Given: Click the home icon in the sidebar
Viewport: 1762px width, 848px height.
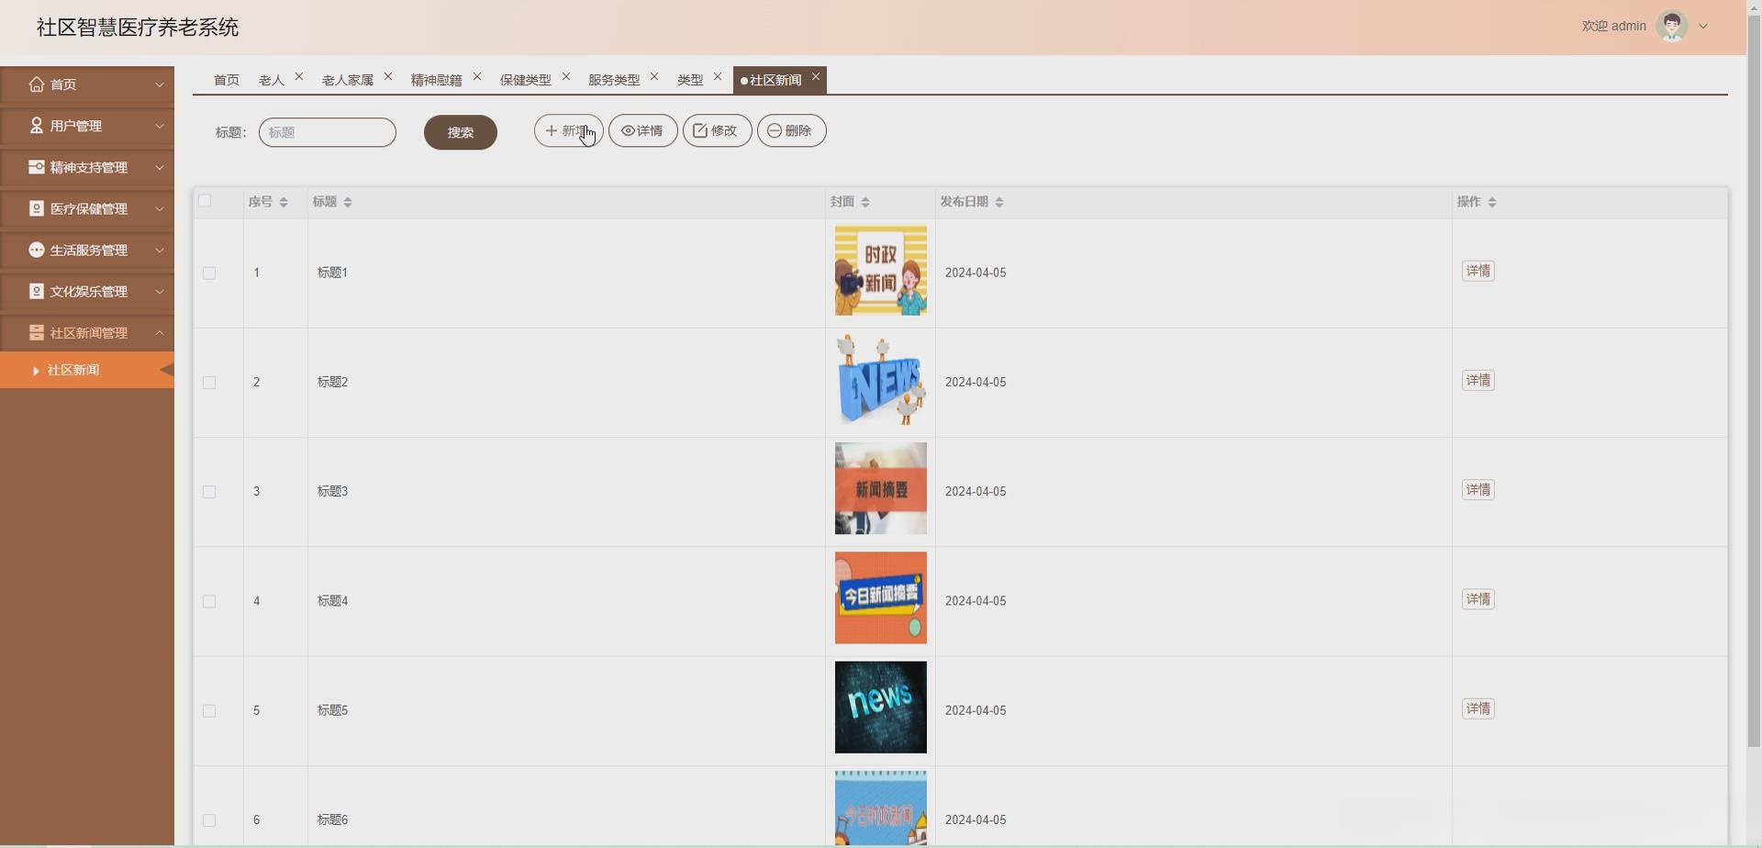Looking at the screenshot, I should (37, 84).
